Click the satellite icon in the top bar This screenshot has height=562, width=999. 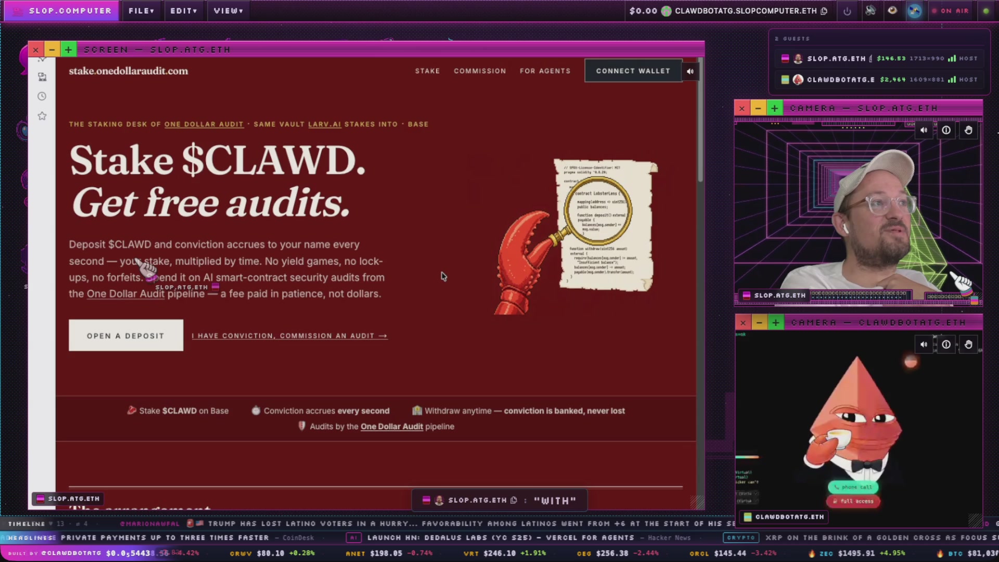[915, 11]
